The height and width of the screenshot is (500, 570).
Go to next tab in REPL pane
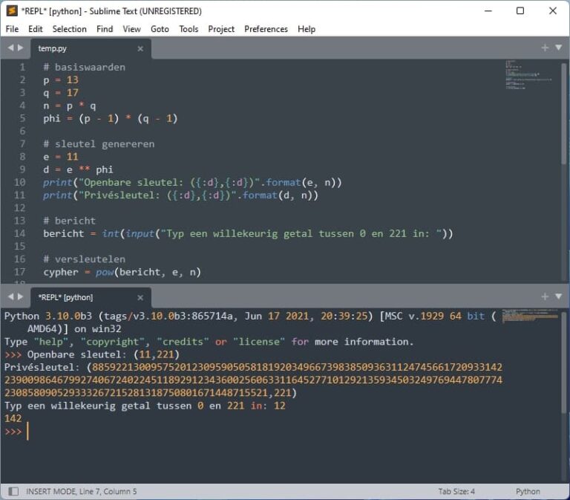tap(20, 296)
